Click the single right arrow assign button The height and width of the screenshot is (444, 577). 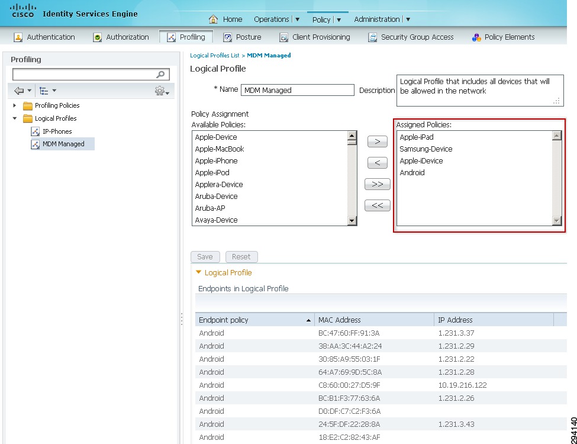pos(377,141)
